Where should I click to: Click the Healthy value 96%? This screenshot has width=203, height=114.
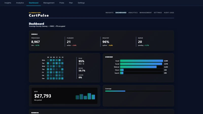coord(106,42)
